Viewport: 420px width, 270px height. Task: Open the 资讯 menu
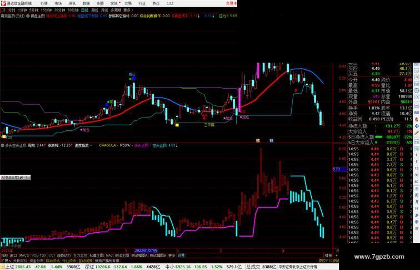(x=72, y=3)
